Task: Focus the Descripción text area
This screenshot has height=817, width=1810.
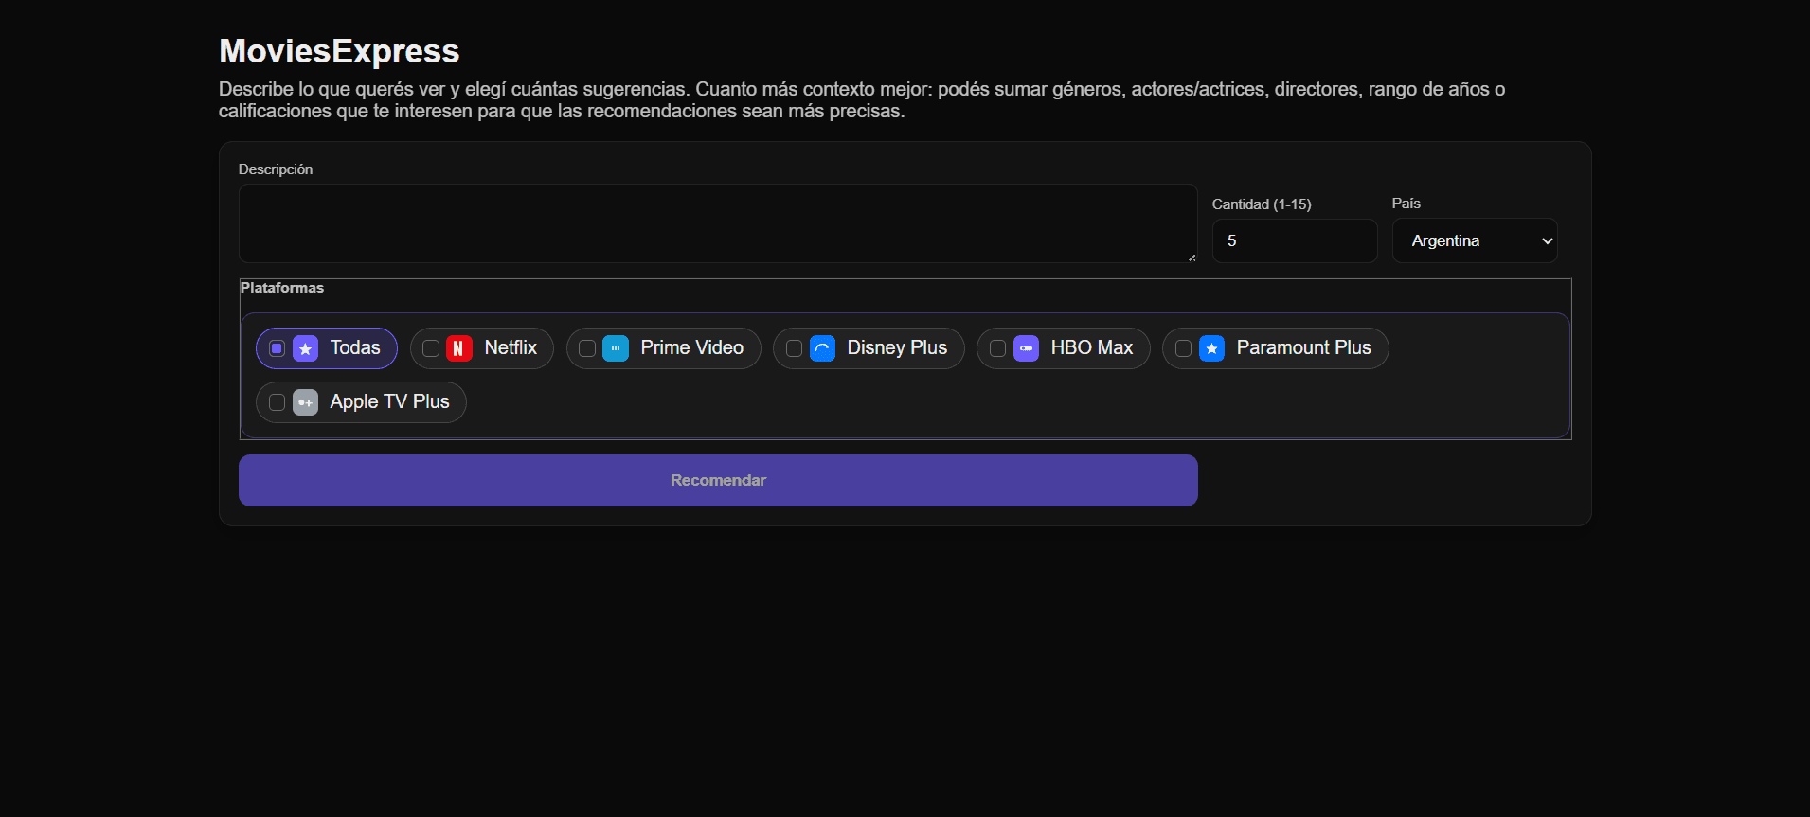Action: click(x=717, y=223)
